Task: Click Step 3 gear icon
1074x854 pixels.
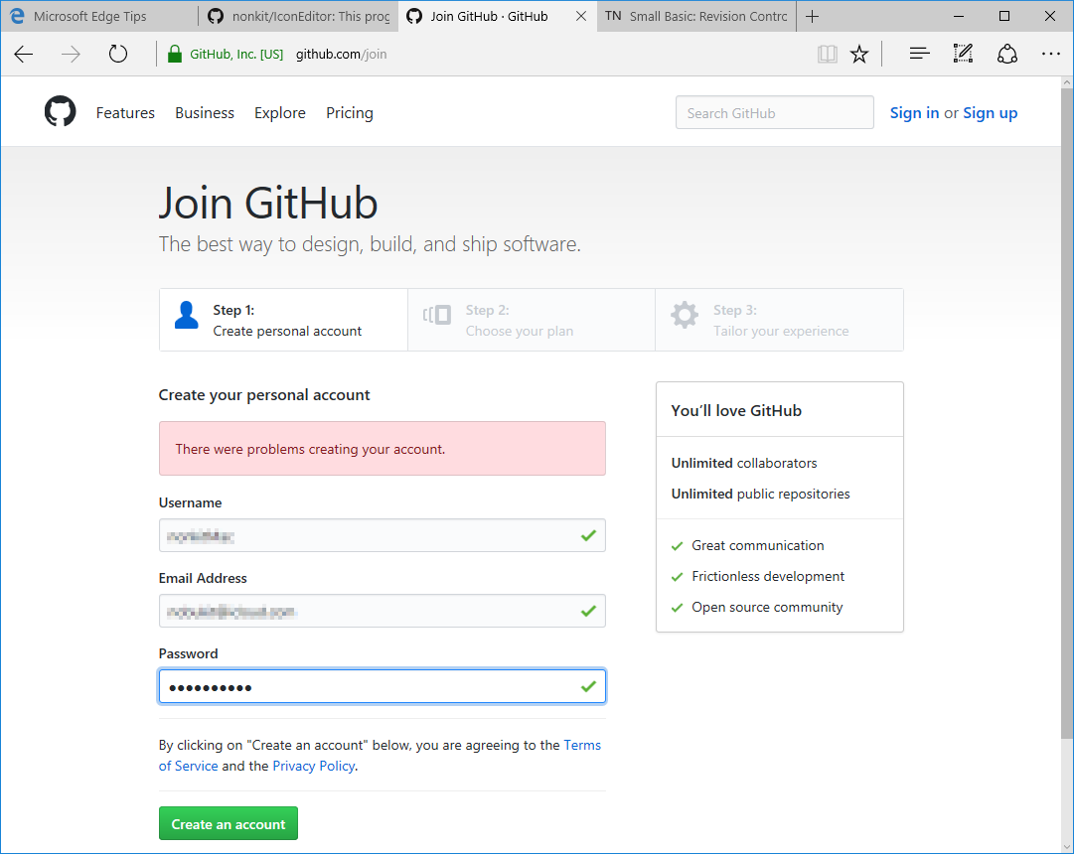Action: (685, 315)
